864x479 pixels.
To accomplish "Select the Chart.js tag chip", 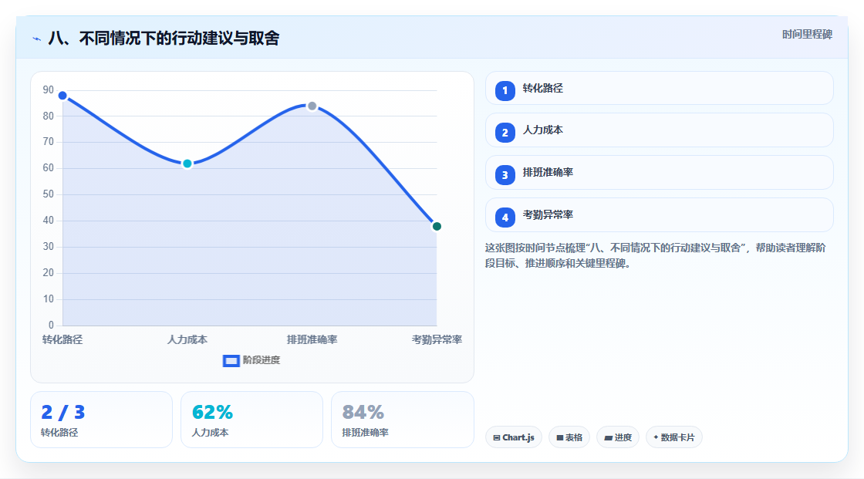I will [x=514, y=437].
